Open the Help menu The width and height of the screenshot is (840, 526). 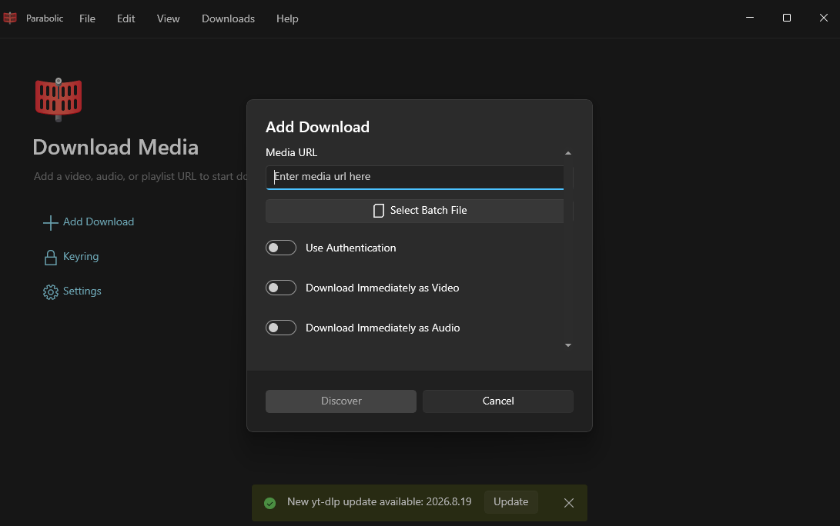click(x=287, y=18)
